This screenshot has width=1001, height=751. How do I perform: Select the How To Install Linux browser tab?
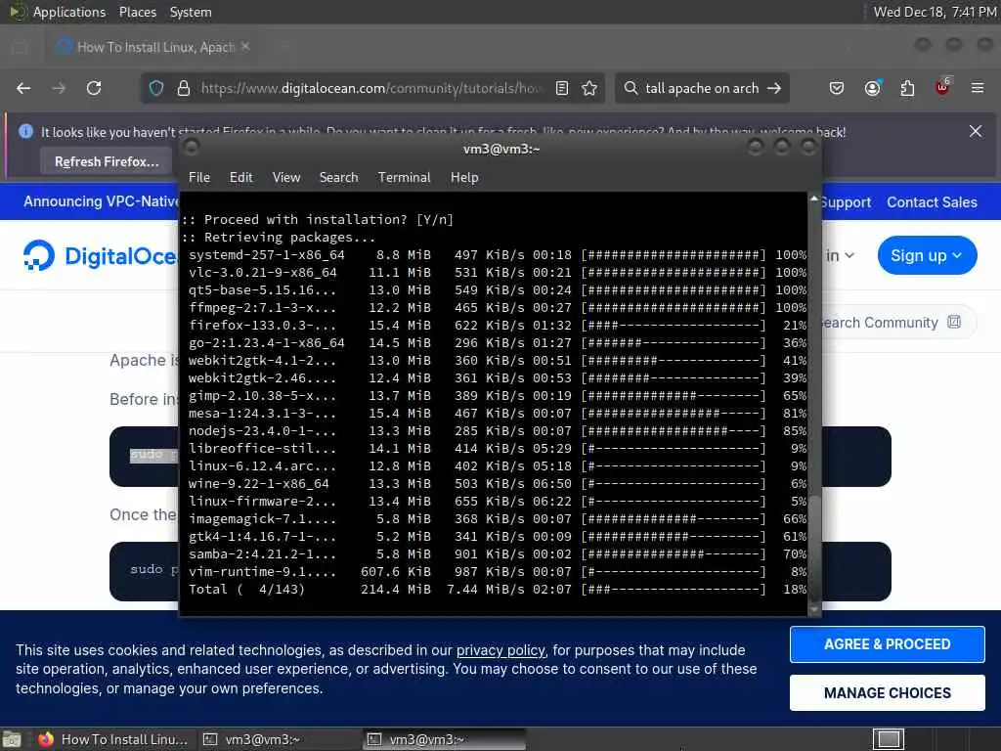tap(152, 47)
